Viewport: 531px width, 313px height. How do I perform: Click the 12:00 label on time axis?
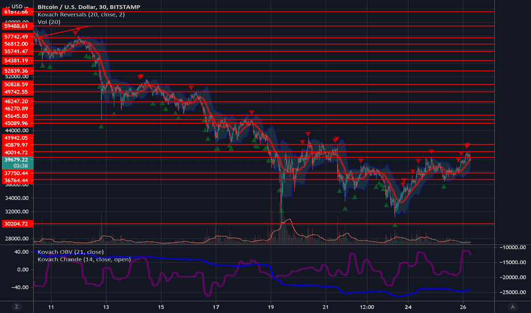tap(367, 307)
